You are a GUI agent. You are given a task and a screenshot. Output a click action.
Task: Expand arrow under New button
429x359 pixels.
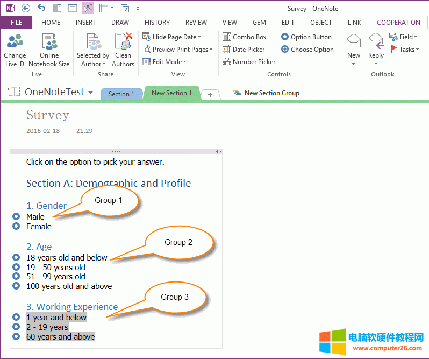tap(354, 64)
